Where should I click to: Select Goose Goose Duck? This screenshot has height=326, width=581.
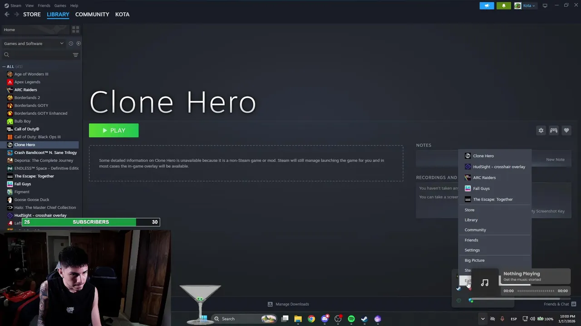point(32,200)
